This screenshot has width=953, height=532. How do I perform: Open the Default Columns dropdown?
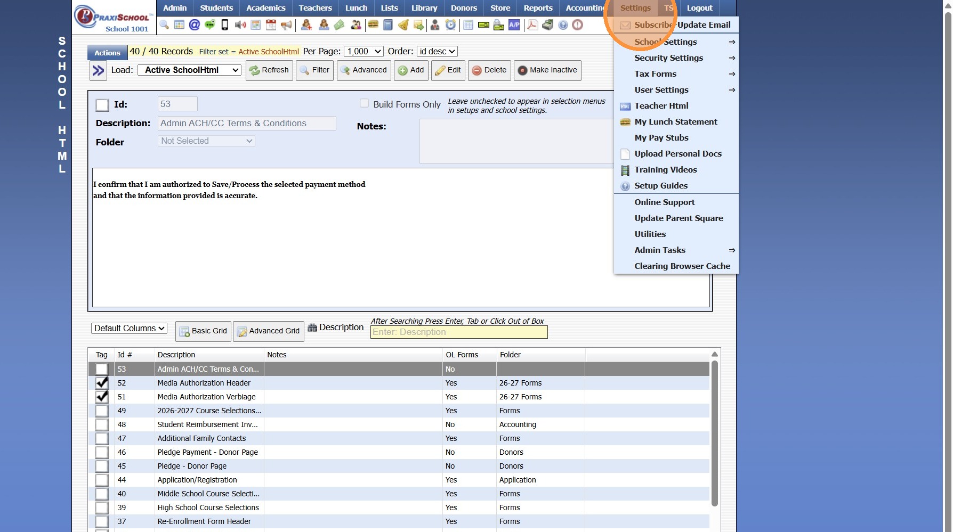point(129,329)
